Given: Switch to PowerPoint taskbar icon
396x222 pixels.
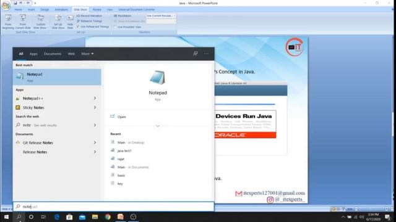Looking at the screenshot, I should [121, 216].
